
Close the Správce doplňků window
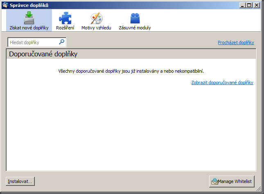(257, 5)
